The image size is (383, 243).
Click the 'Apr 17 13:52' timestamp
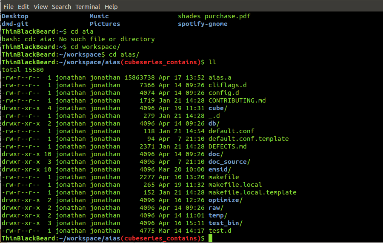click(x=181, y=77)
